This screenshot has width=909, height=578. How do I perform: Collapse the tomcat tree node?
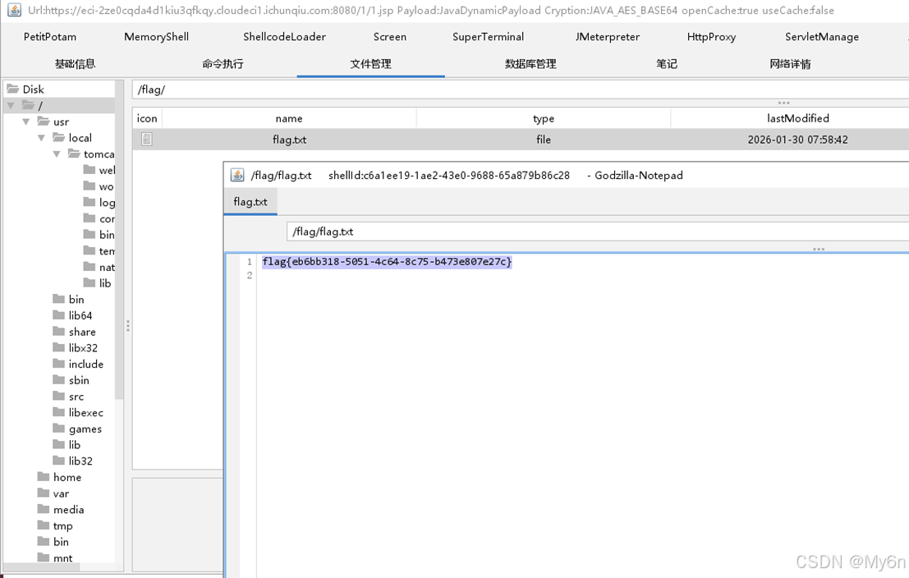coord(57,154)
